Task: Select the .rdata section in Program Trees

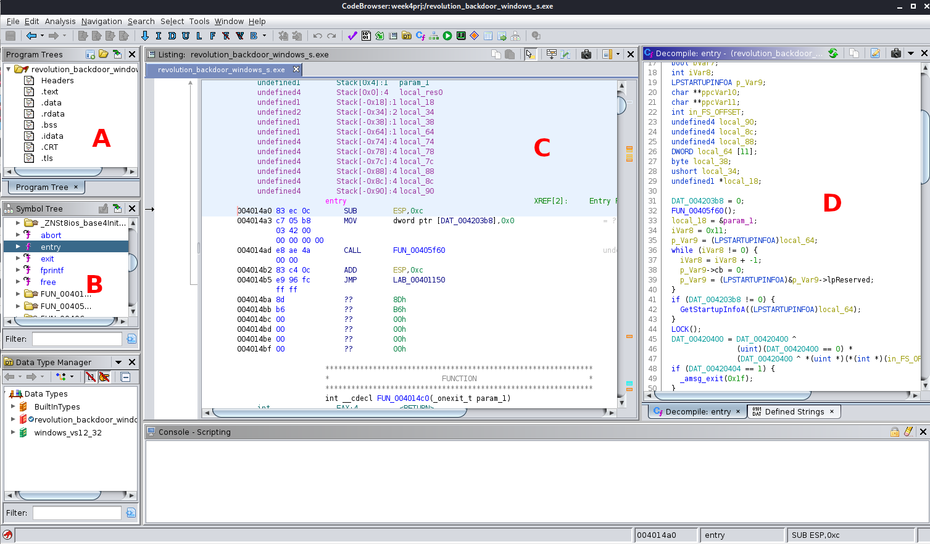Action: pos(52,113)
